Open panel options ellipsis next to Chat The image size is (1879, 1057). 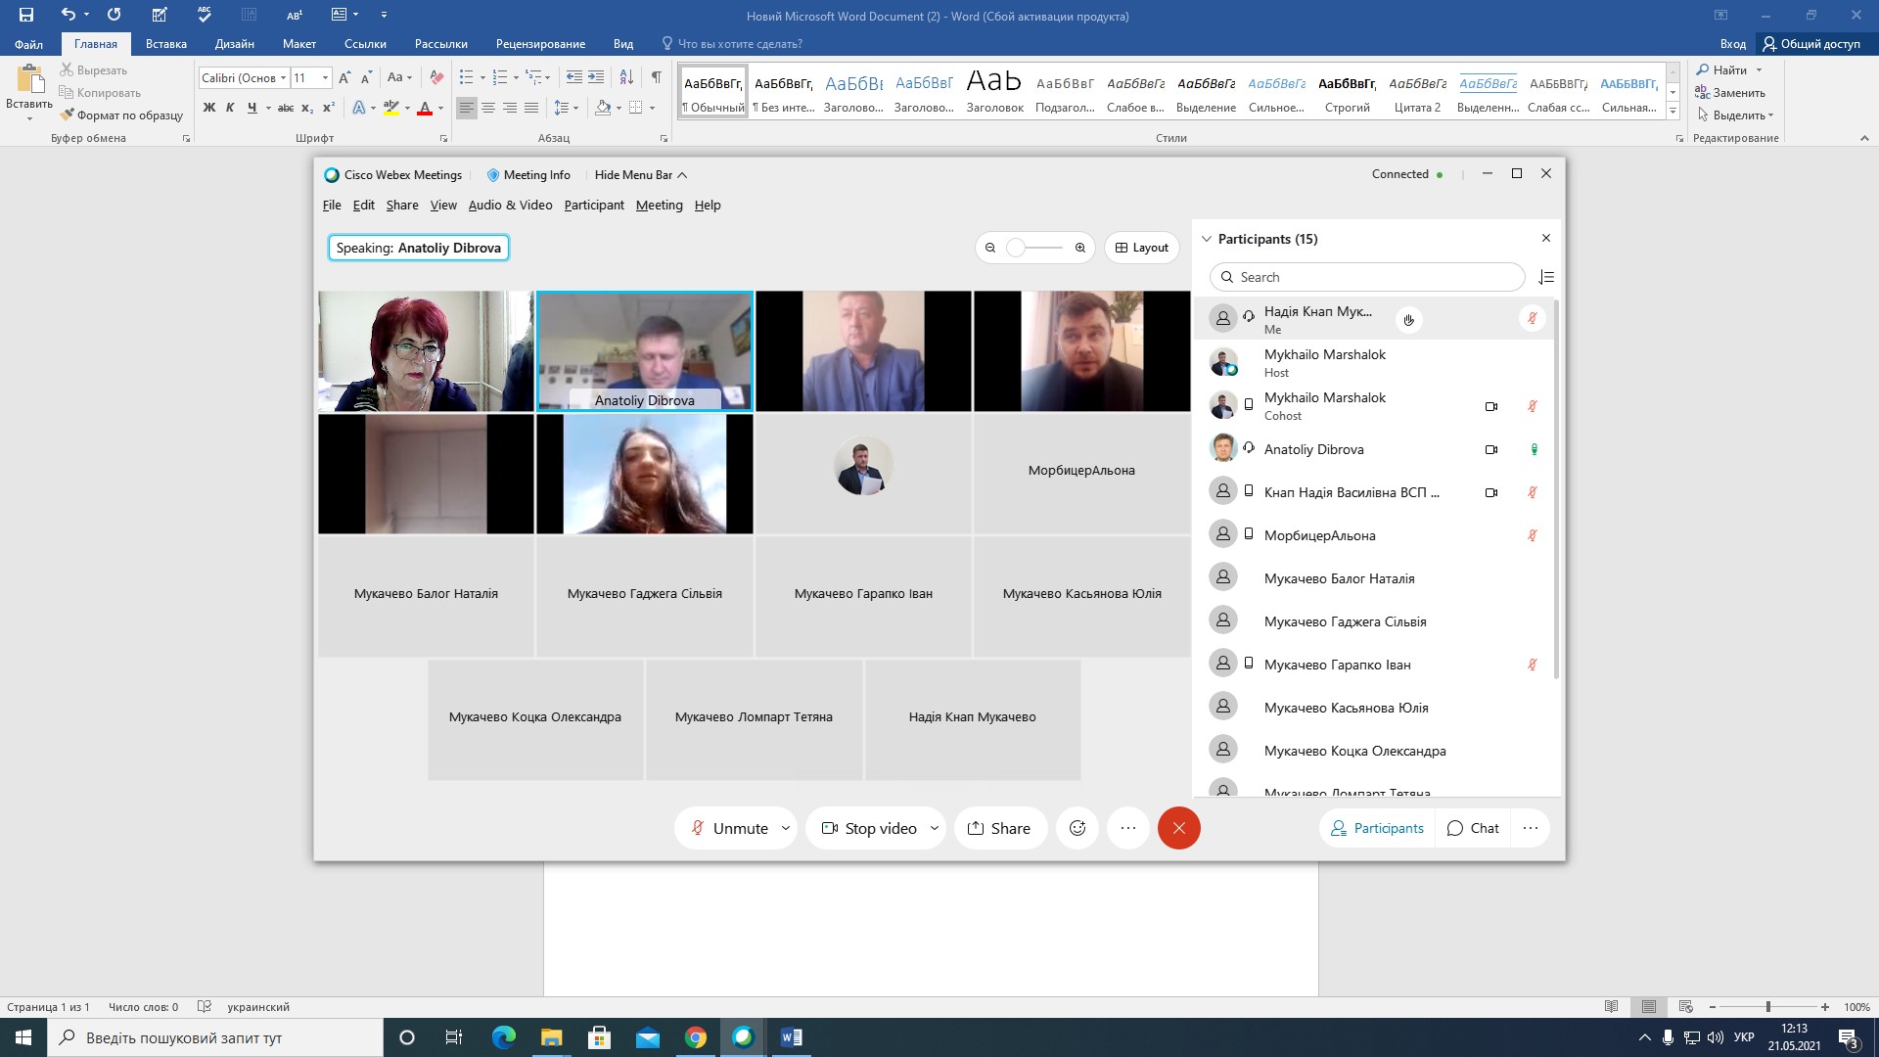[1531, 828]
